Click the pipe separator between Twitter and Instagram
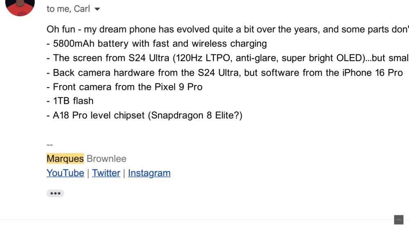409x230 pixels. click(x=124, y=173)
